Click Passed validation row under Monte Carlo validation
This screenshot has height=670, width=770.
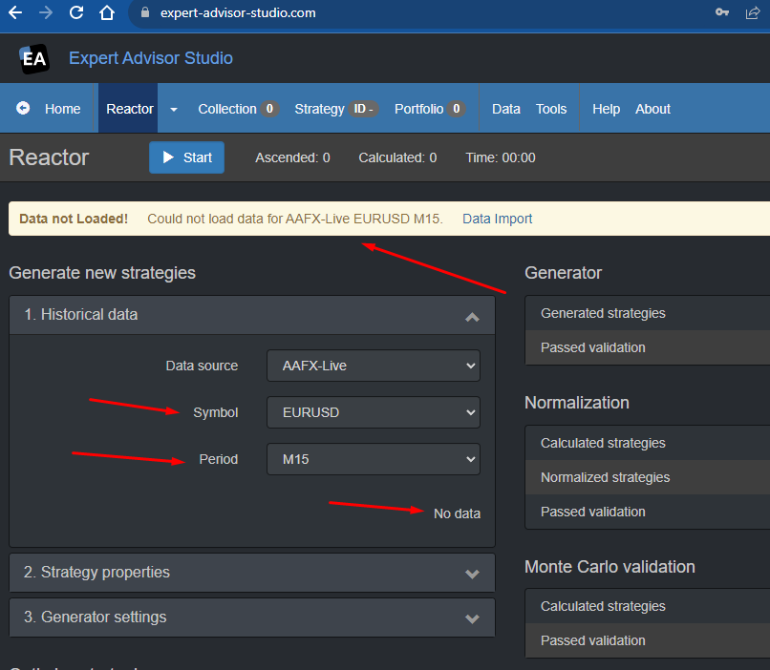tap(648, 640)
